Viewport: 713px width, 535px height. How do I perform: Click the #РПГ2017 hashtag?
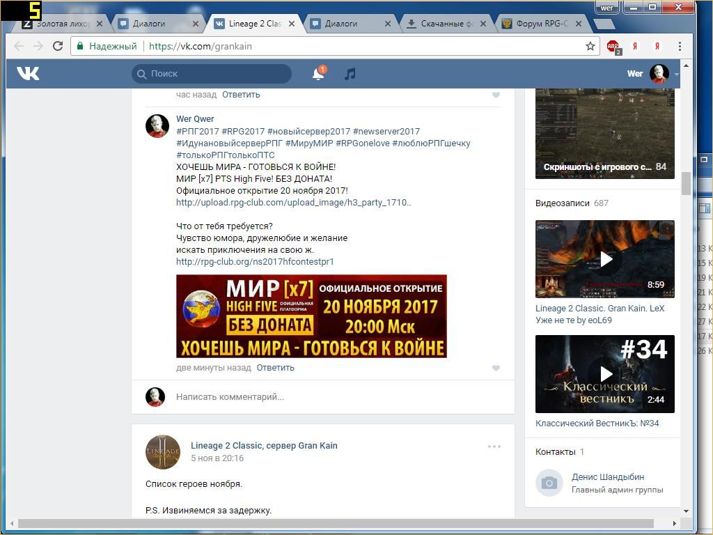pos(198,132)
